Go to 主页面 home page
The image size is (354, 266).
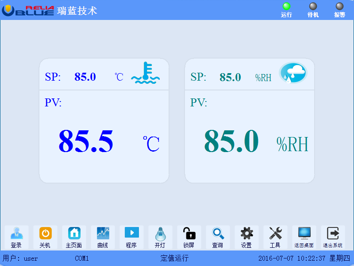74,237
